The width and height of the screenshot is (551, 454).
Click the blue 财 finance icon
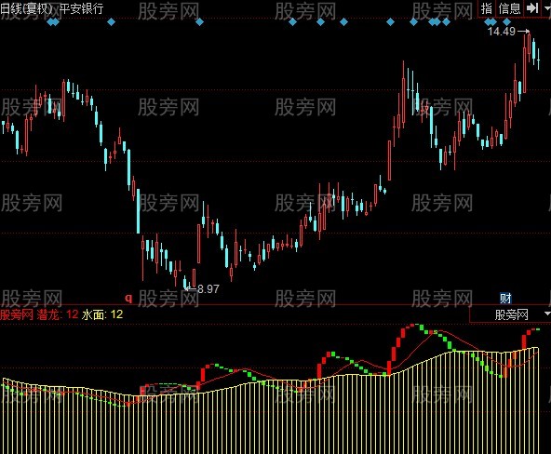point(505,298)
